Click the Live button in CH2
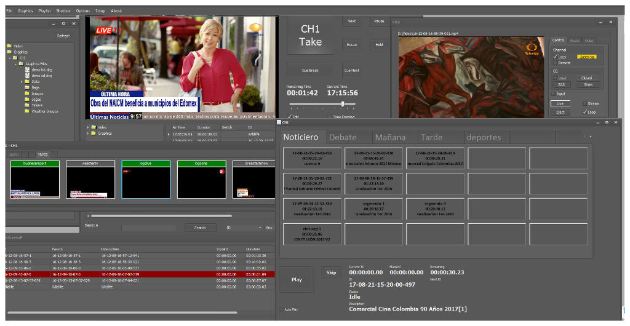Viewport: 630px width, 326px height. point(560,103)
